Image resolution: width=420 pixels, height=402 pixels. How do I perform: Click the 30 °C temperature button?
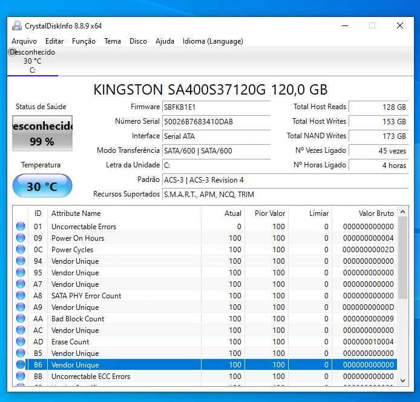coord(42,186)
